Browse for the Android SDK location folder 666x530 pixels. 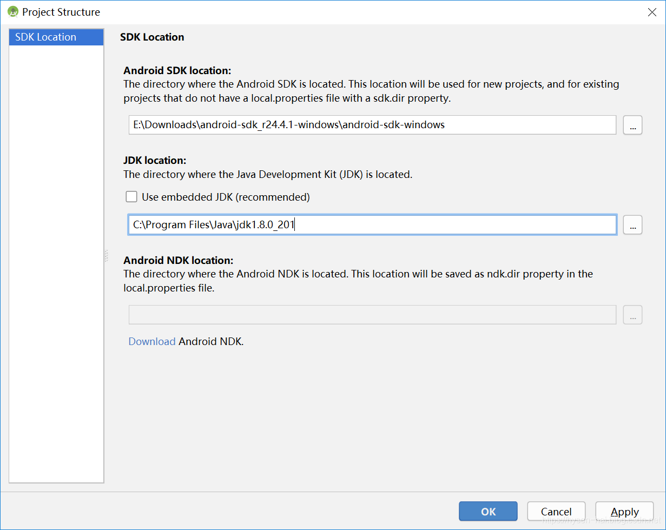pos(632,124)
